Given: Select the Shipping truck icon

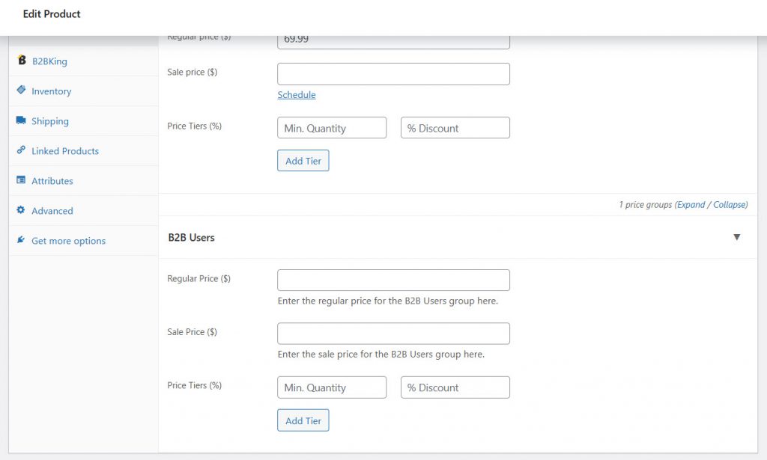Looking at the screenshot, I should click(21, 120).
